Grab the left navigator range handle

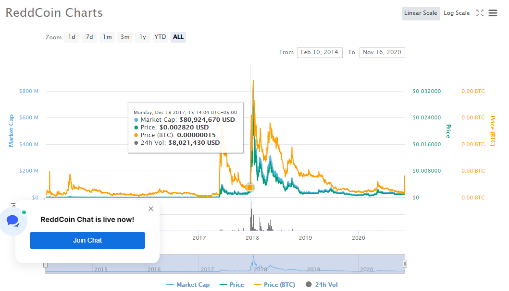click(46, 265)
